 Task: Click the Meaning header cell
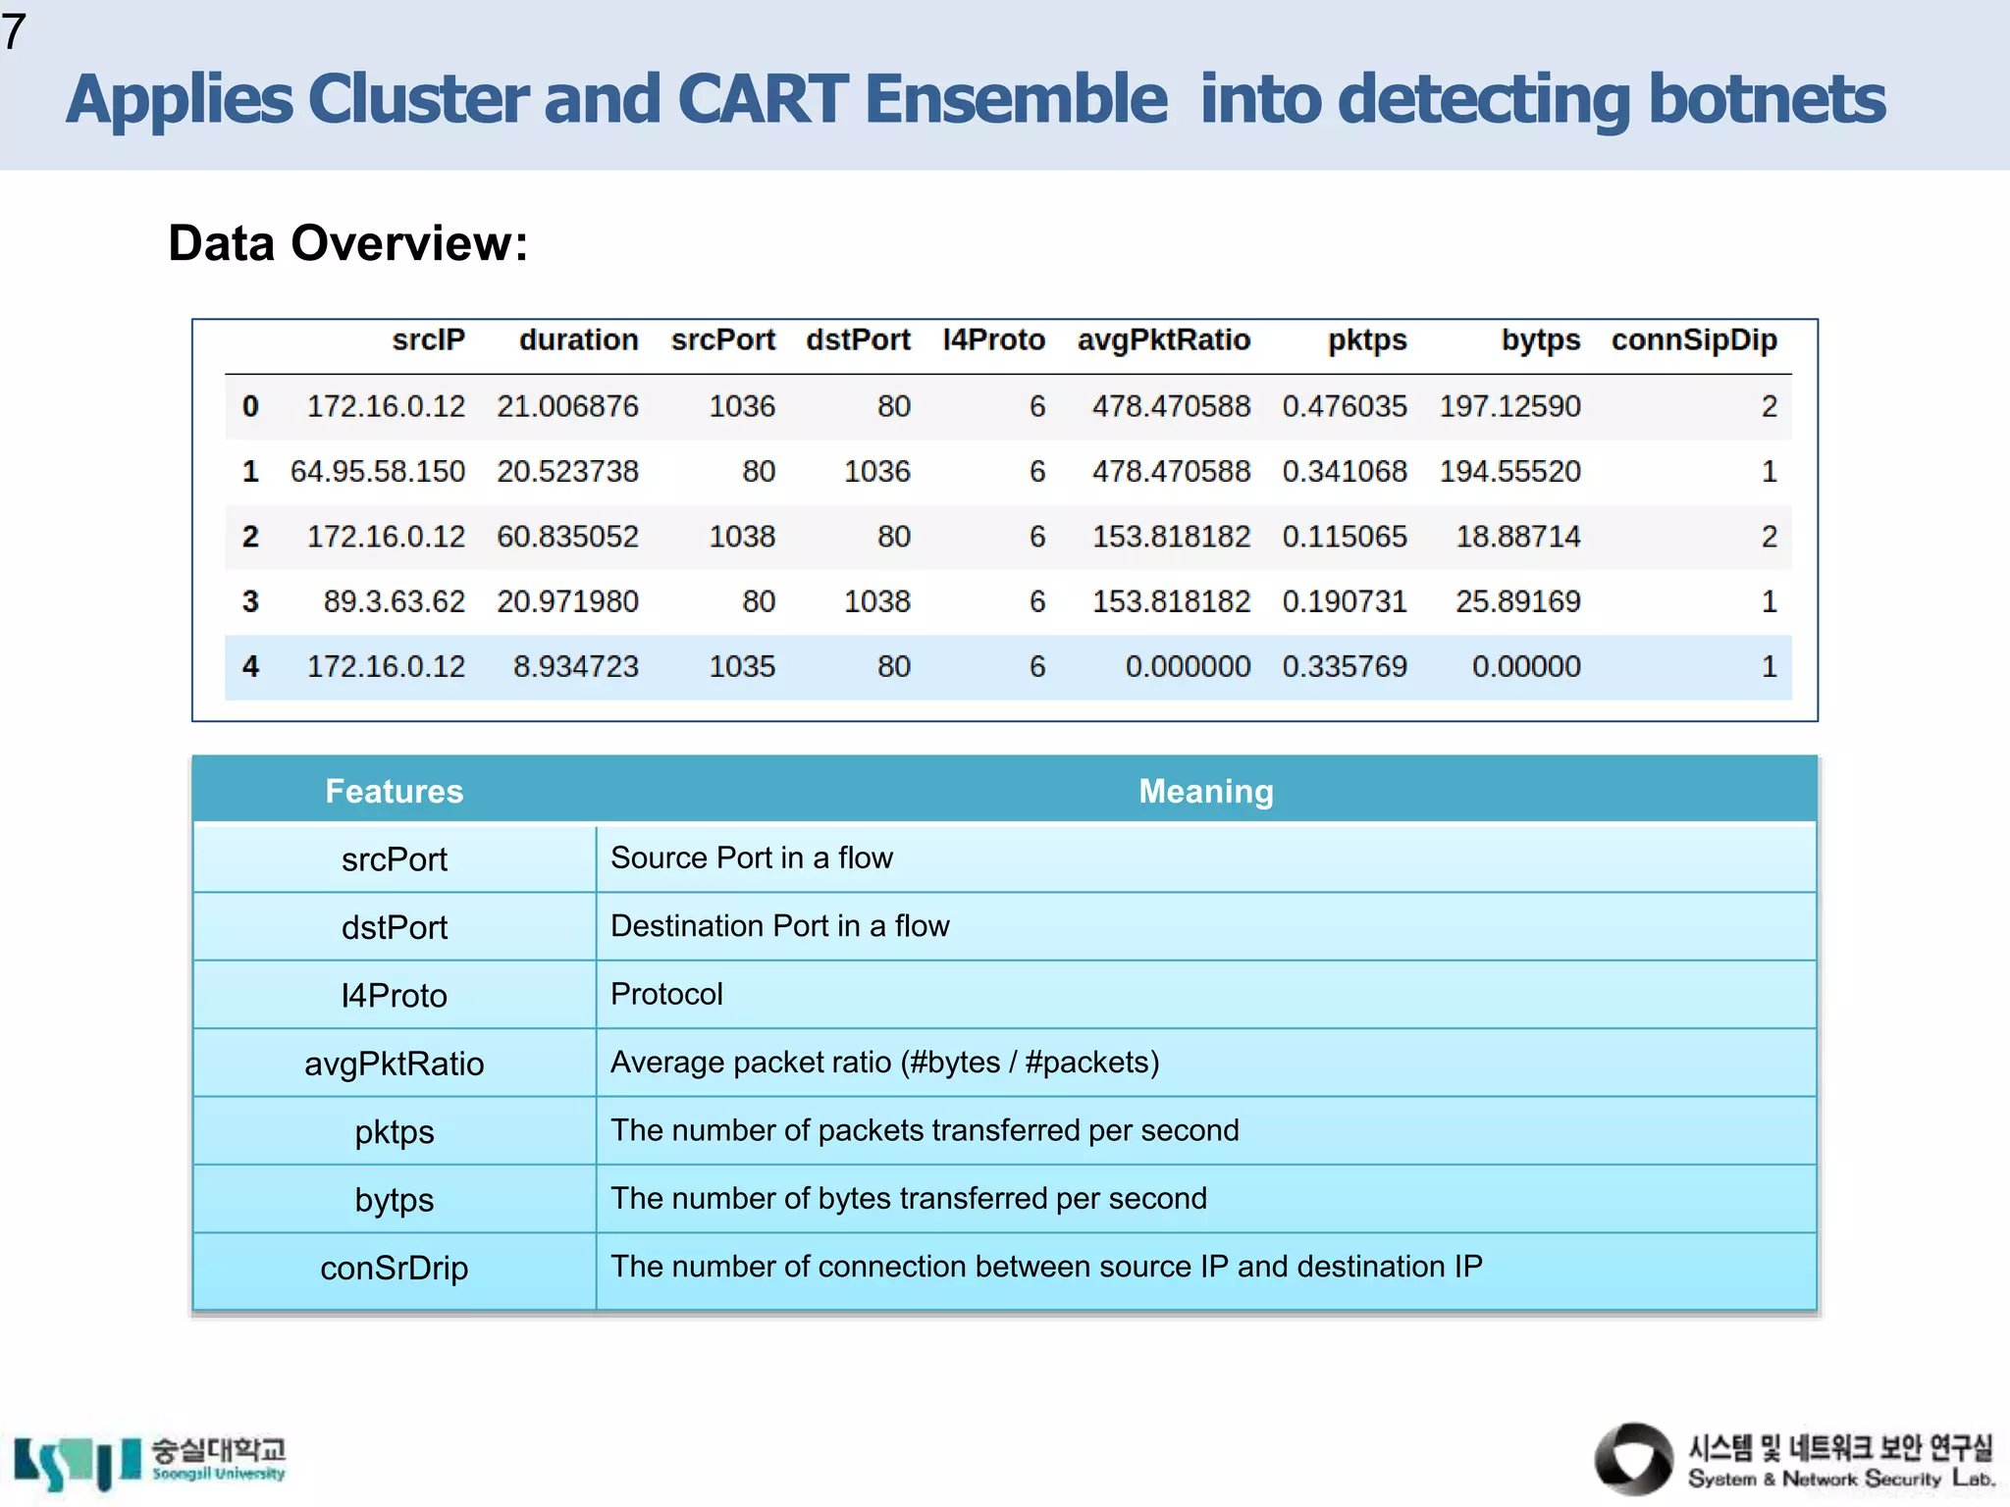[x=1205, y=791]
